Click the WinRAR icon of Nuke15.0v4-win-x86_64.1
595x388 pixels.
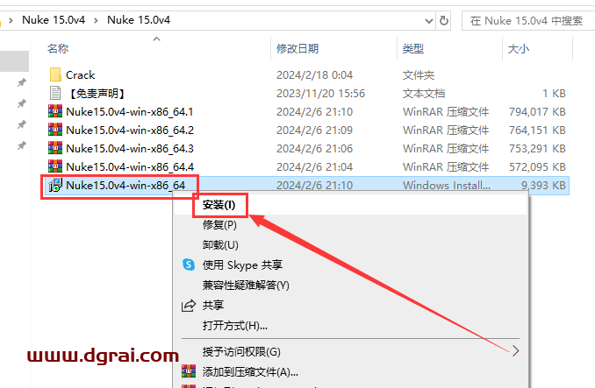pos(55,111)
